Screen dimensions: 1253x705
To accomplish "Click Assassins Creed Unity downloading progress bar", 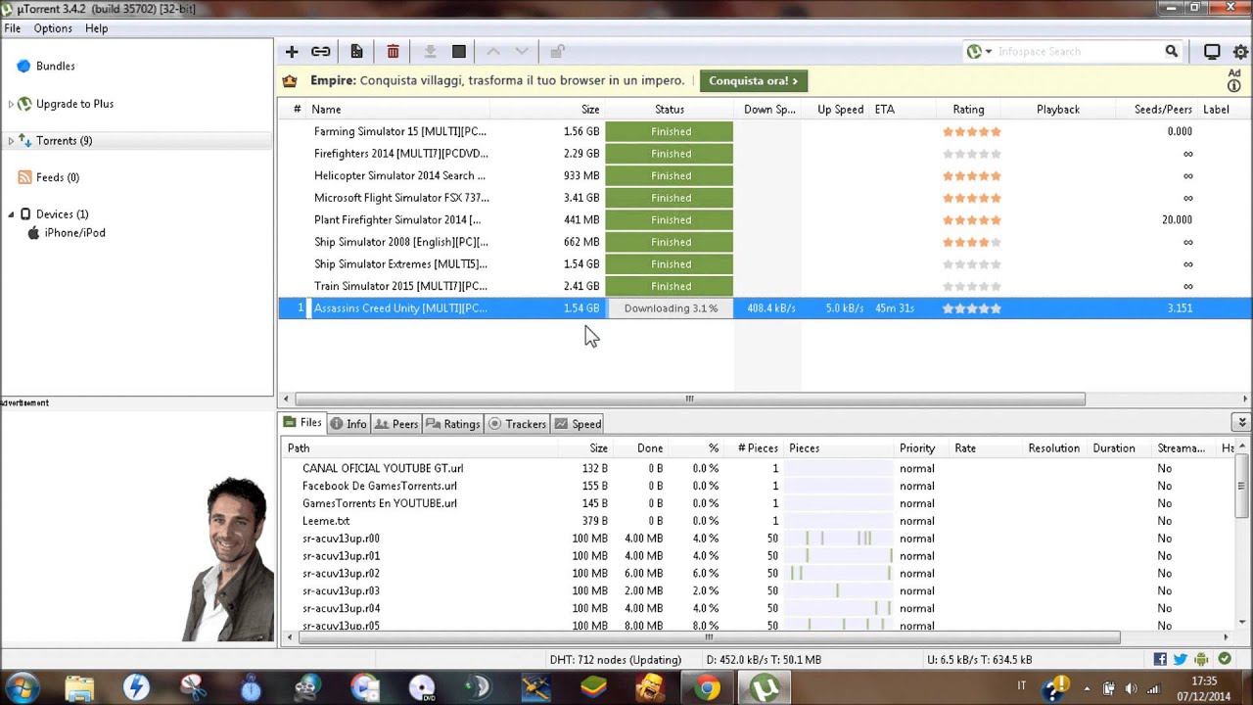I will coord(671,308).
